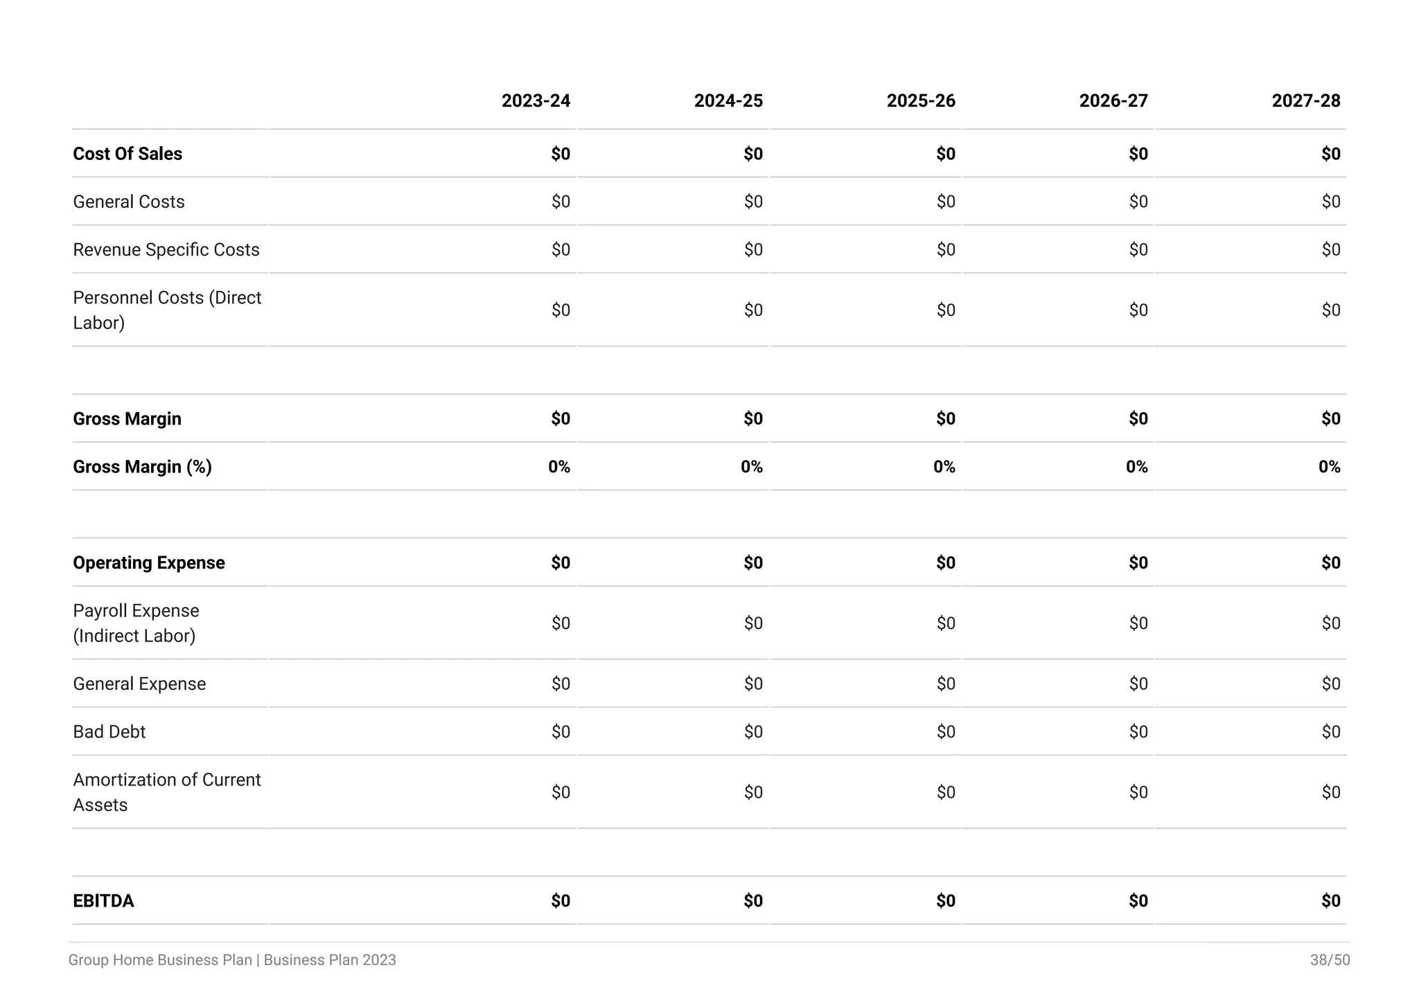Click the Bad Debt row label
Image resolution: width=1419 pixels, height=1003 pixels.
pos(109,731)
